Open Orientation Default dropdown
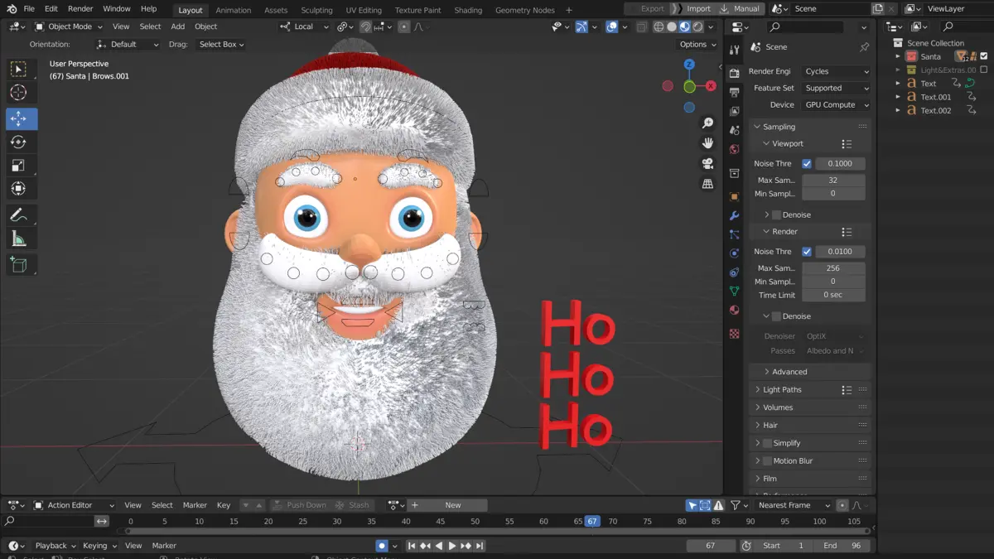The image size is (994, 559). [x=128, y=45]
